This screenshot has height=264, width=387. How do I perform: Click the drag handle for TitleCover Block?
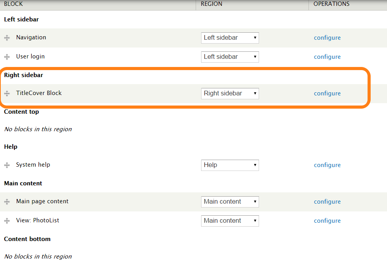tap(7, 93)
